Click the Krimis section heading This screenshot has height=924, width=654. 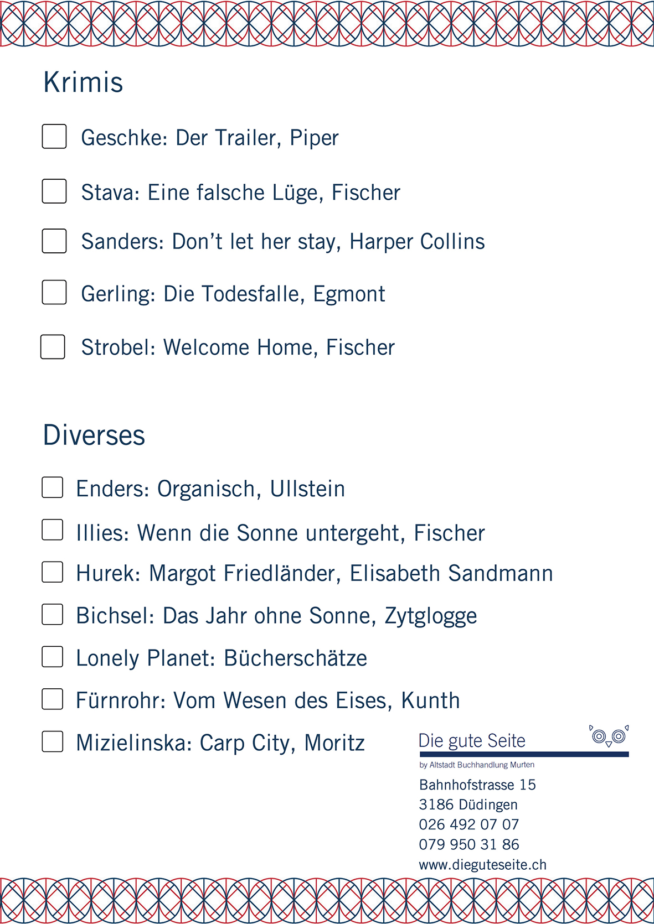coord(83,82)
